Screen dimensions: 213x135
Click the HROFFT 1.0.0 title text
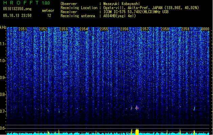click(x=26, y=3)
